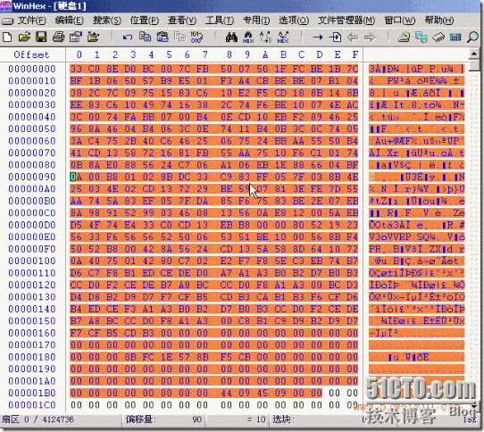Open modify data via the 101/010 icon
Viewport: 484px width, 432px height.
click(x=196, y=37)
